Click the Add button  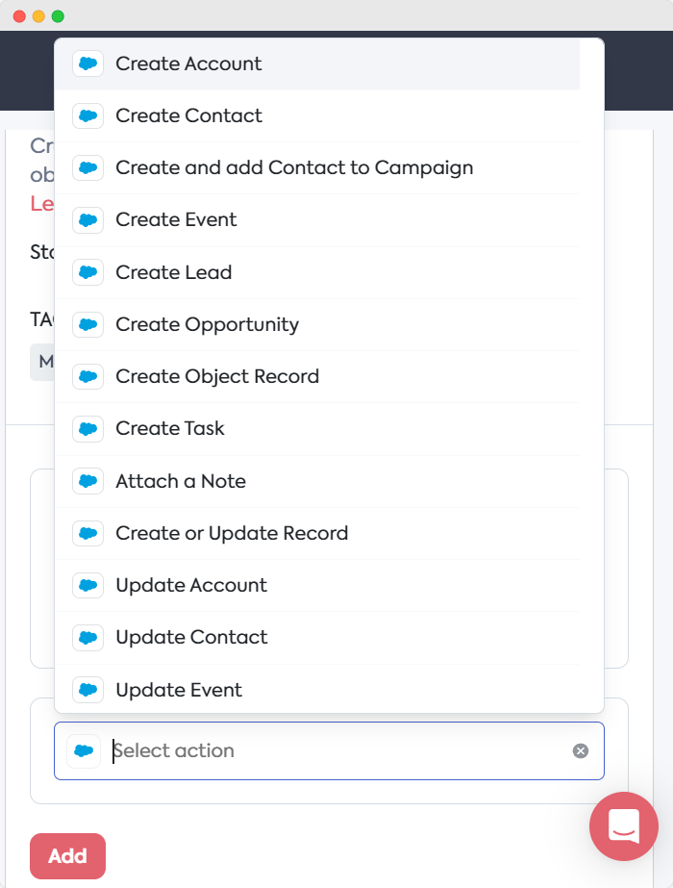click(x=67, y=855)
